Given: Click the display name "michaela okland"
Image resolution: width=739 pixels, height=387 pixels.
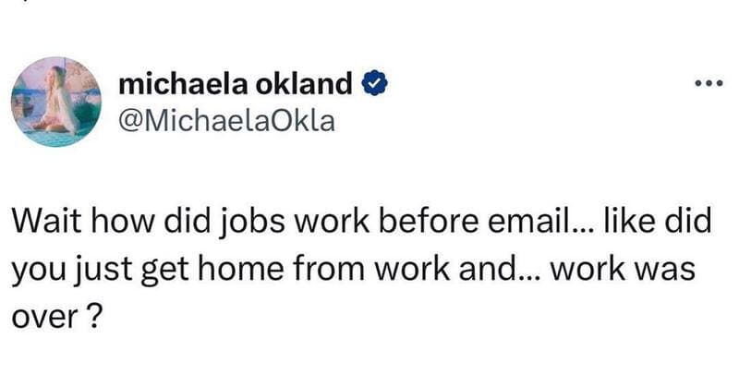Looking at the screenshot, I should [236, 85].
